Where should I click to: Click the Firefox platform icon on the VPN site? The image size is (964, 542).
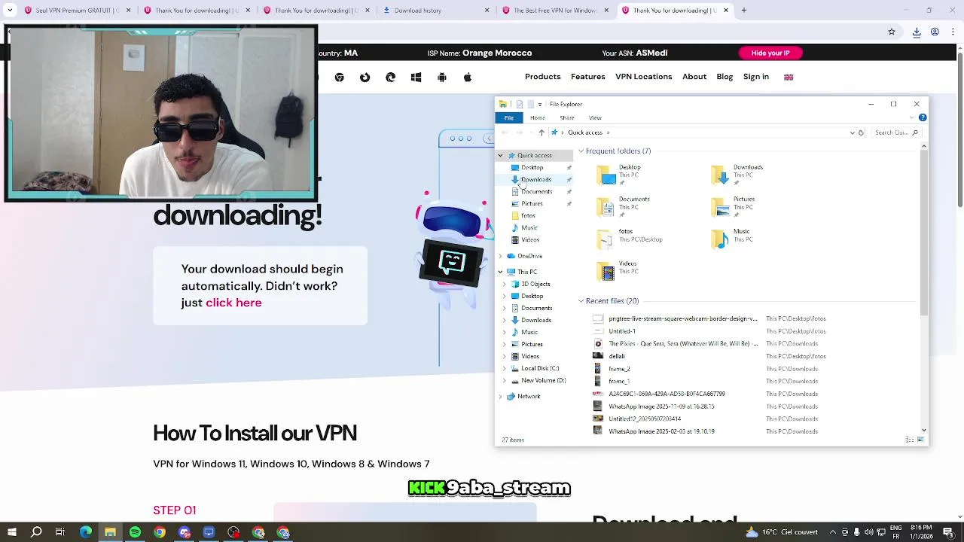(365, 78)
